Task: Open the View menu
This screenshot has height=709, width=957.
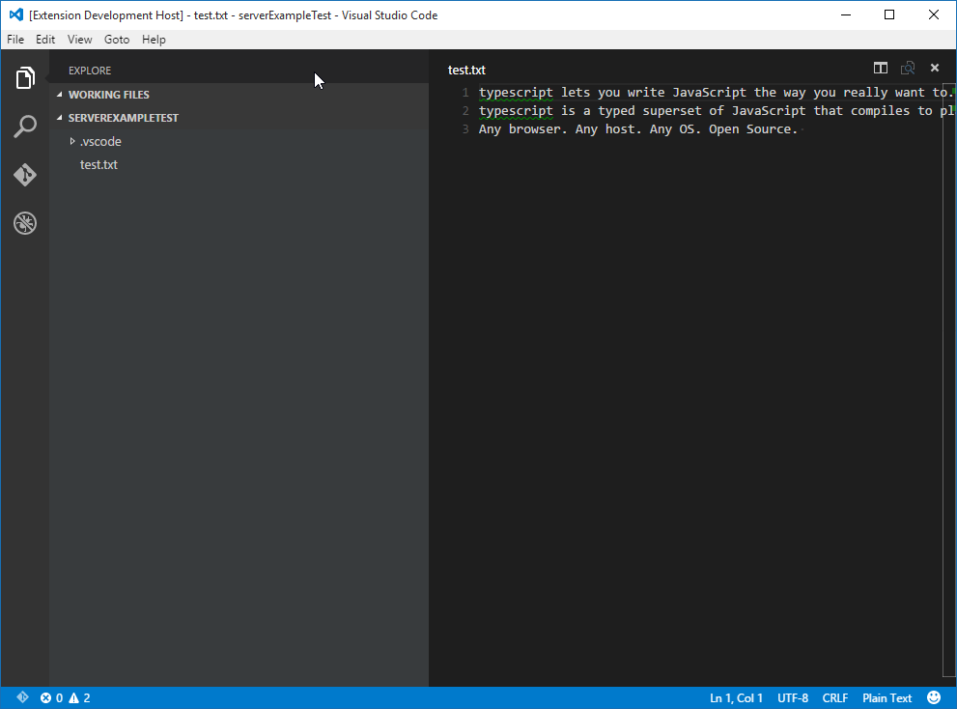Action: coord(80,40)
